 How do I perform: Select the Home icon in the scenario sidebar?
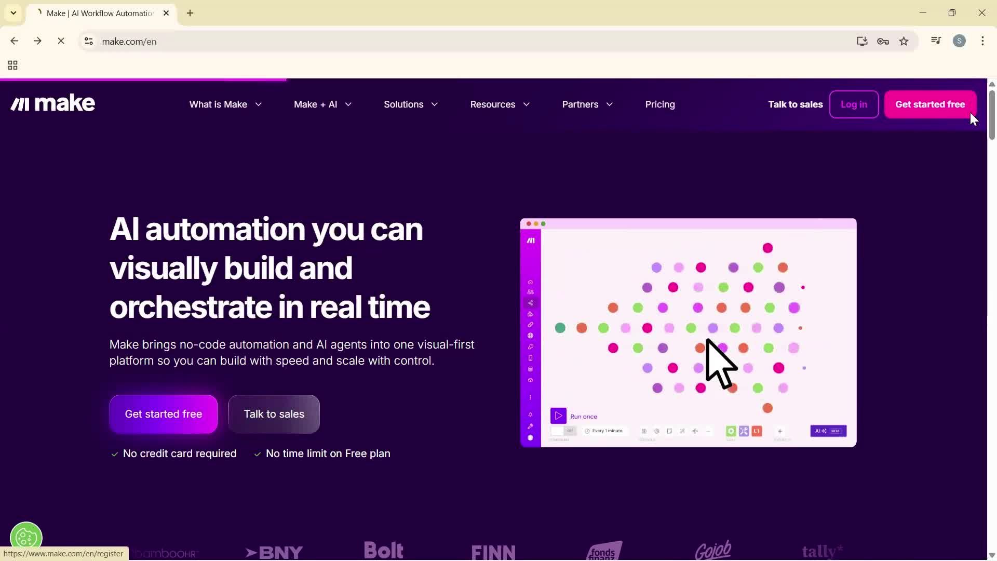530,282
